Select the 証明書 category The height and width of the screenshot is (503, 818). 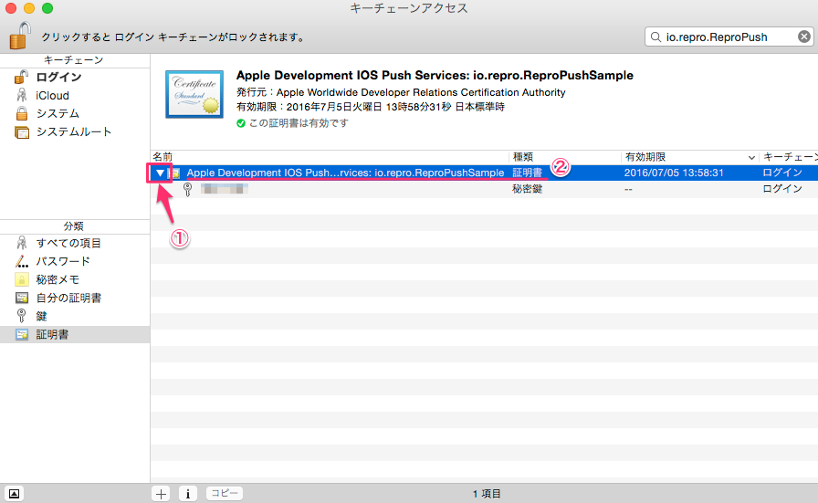[x=75, y=334]
